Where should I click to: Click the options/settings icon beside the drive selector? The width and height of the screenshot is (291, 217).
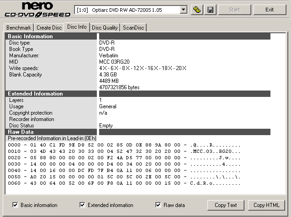tap(197, 10)
